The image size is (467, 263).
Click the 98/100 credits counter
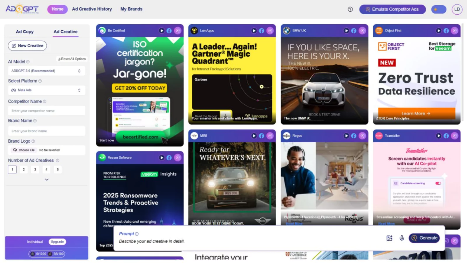[56, 254]
